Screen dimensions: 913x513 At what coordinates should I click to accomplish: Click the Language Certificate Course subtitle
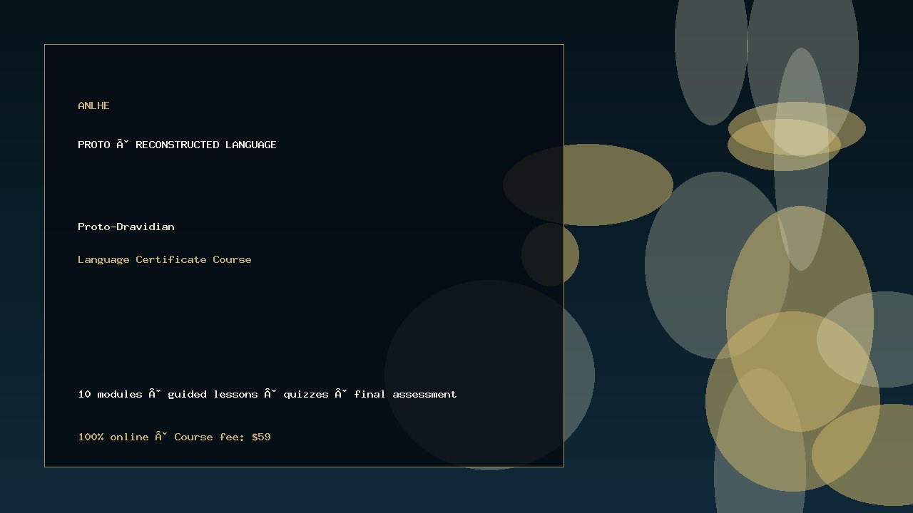tap(165, 259)
